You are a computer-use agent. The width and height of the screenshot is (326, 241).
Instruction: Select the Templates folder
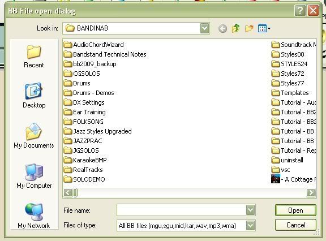[x=290, y=93]
